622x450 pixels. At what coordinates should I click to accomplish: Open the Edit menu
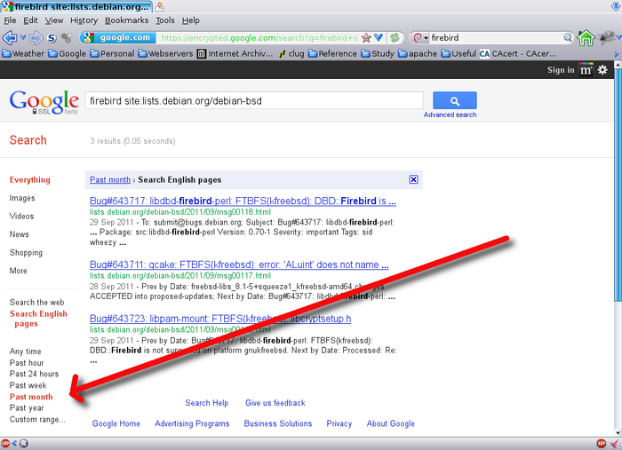(x=30, y=20)
